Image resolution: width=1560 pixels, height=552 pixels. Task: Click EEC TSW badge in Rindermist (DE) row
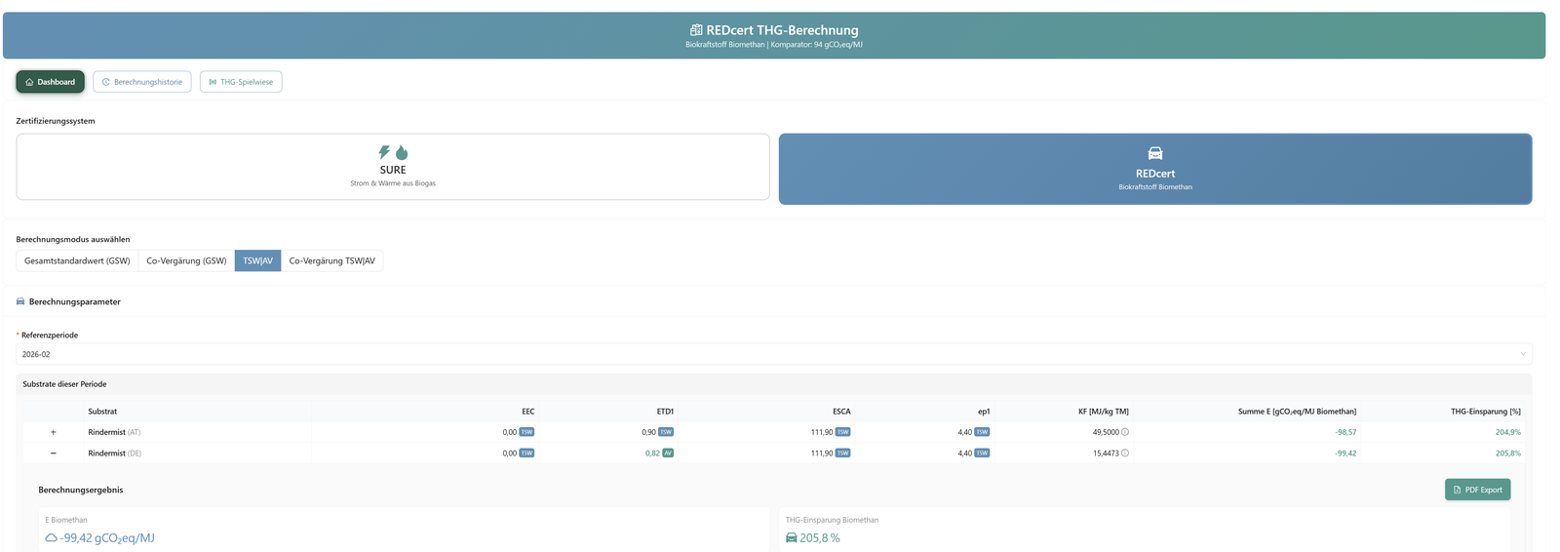(x=526, y=453)
